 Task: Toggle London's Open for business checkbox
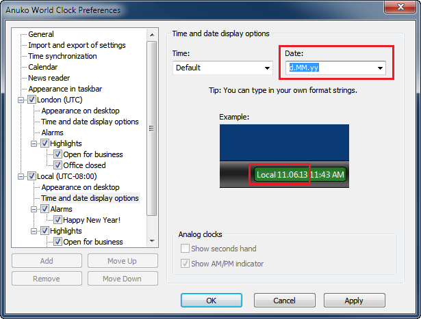[x=58, y=154]
